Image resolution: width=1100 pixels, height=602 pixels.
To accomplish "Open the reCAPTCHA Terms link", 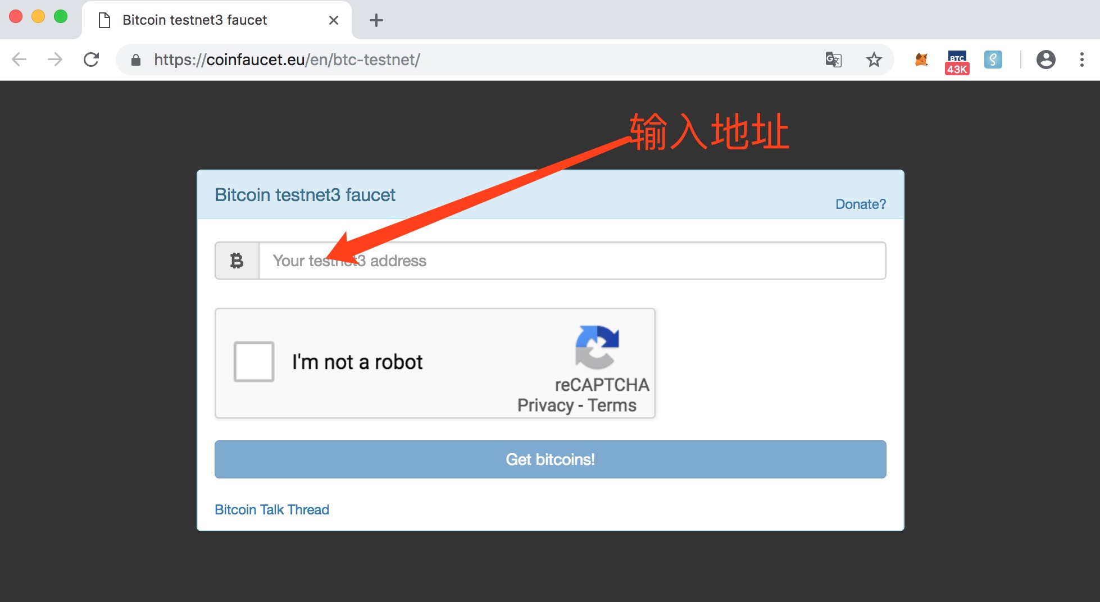I will coord(612,405).
